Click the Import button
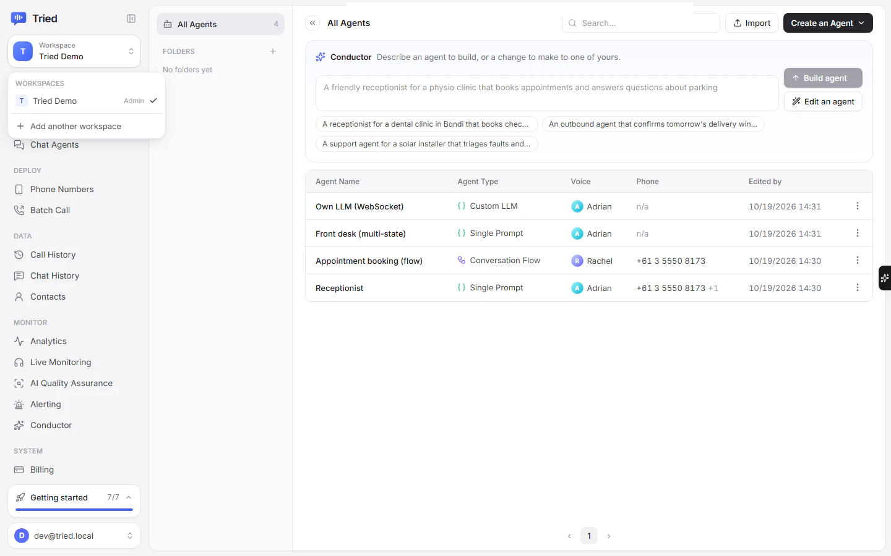 coord(752,23)
